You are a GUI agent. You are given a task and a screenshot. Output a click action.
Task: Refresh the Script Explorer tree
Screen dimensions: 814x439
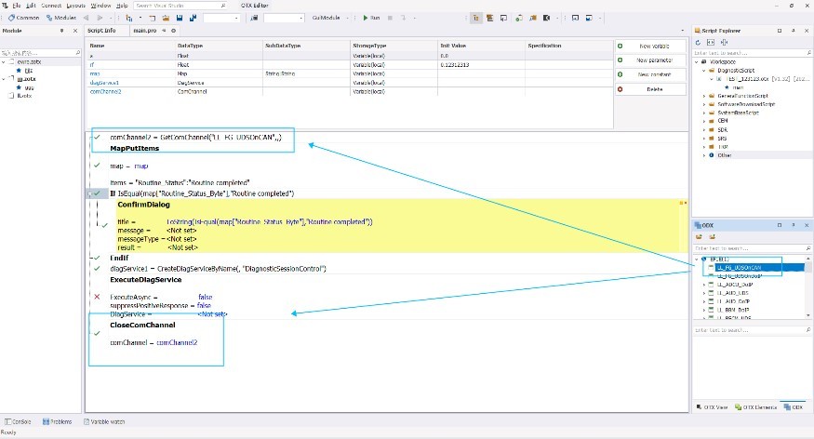click(698, 42)
